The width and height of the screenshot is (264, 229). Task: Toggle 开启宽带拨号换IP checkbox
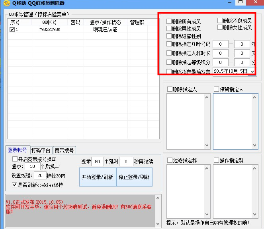click(15, 159)
